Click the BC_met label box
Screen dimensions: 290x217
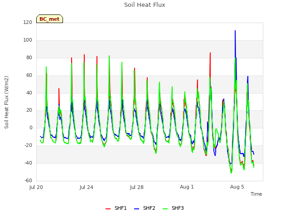click(x=49, y=19)
